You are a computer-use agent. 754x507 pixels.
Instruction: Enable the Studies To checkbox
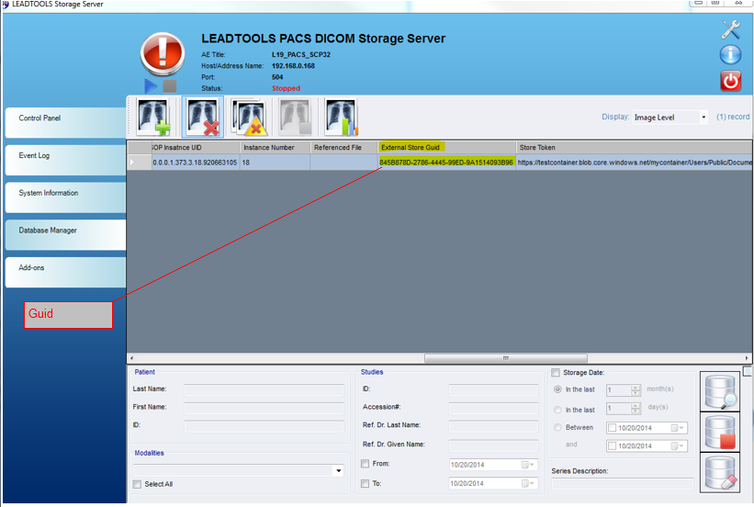pos(365,483)
